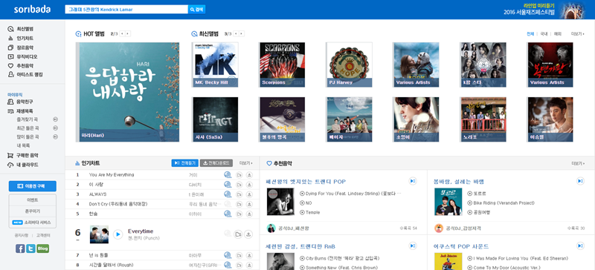Open the 이벤트 link
595x270 pixels.
(32, 200)
